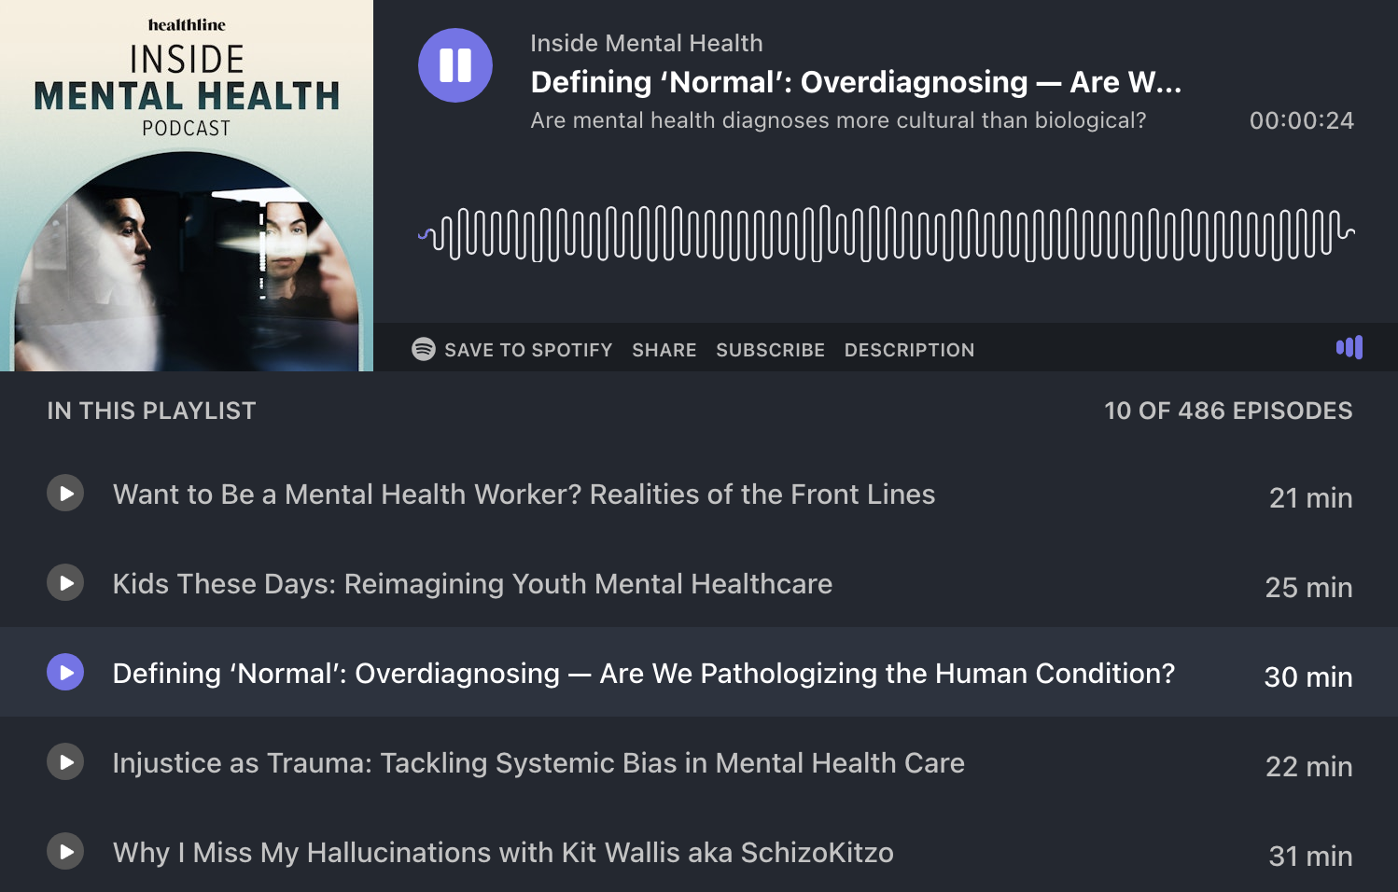The image size is (1398, 892).
Task: Click the now-playing title 'Defining 'Normal': Overdiagnosing'
Action: pos(856,82)
